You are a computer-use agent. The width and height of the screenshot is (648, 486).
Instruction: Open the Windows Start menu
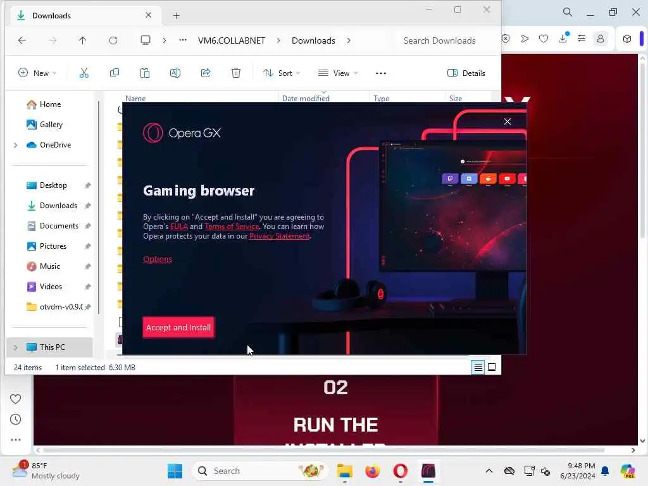pyautogui.click(x=175, y=471)
